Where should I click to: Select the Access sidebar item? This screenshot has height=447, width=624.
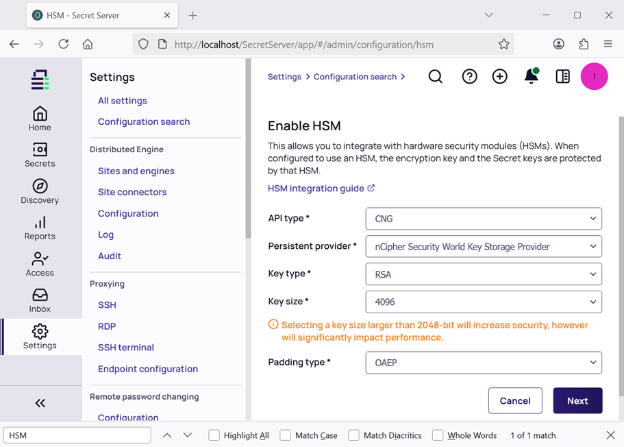coord(40,265)
